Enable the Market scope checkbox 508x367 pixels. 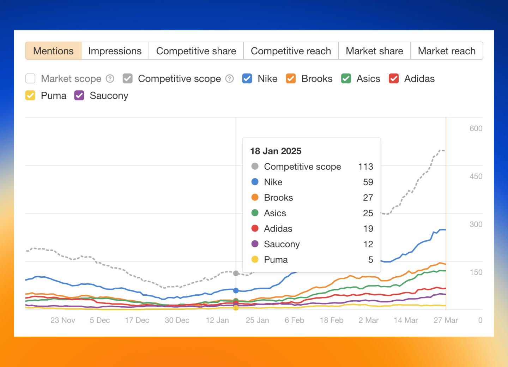(x=30, y=78)
